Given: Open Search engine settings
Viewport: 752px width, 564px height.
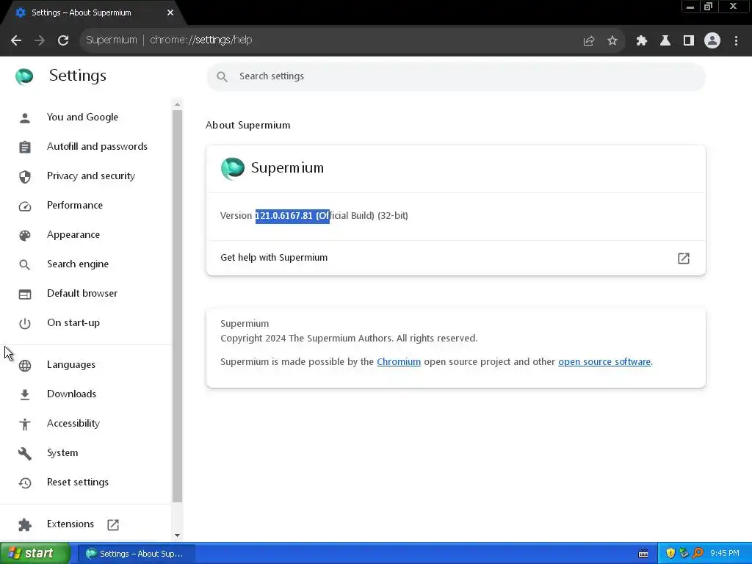Looking at the screenshot, I should click(x=78, y=264).
